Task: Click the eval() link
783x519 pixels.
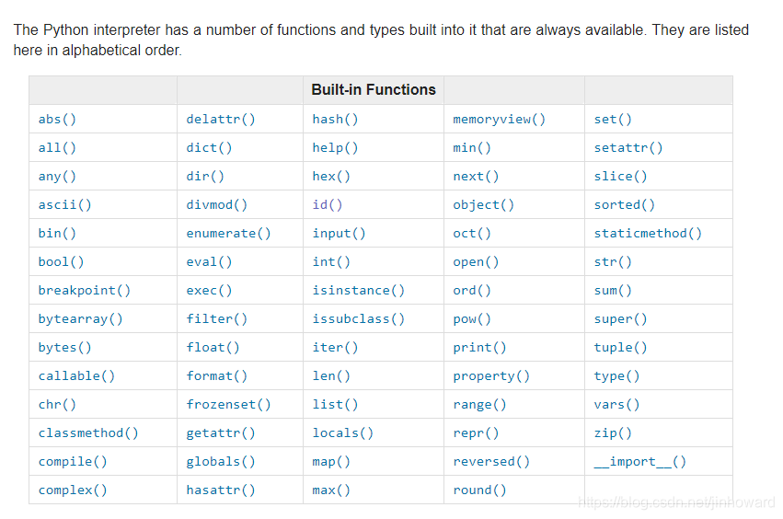Action: tap(209, 261)
